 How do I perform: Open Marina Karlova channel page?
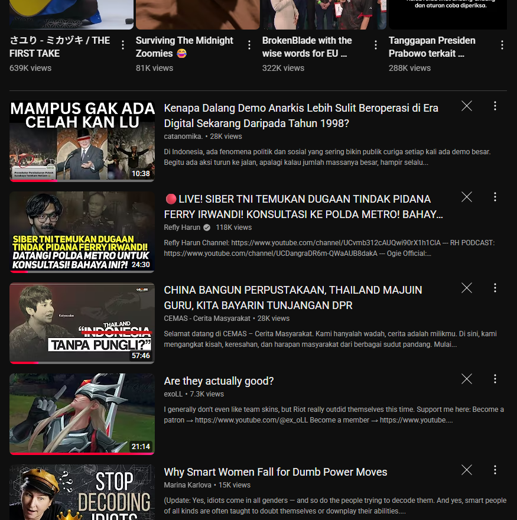point(187,485)
